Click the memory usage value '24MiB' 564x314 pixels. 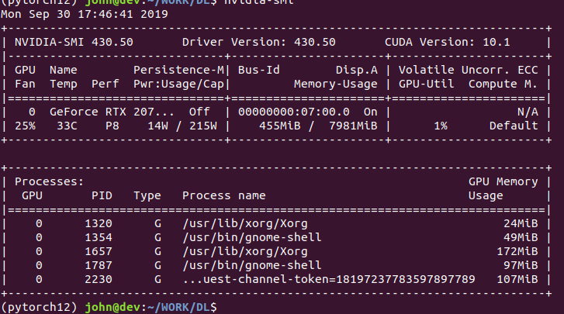tap(521, 223)
